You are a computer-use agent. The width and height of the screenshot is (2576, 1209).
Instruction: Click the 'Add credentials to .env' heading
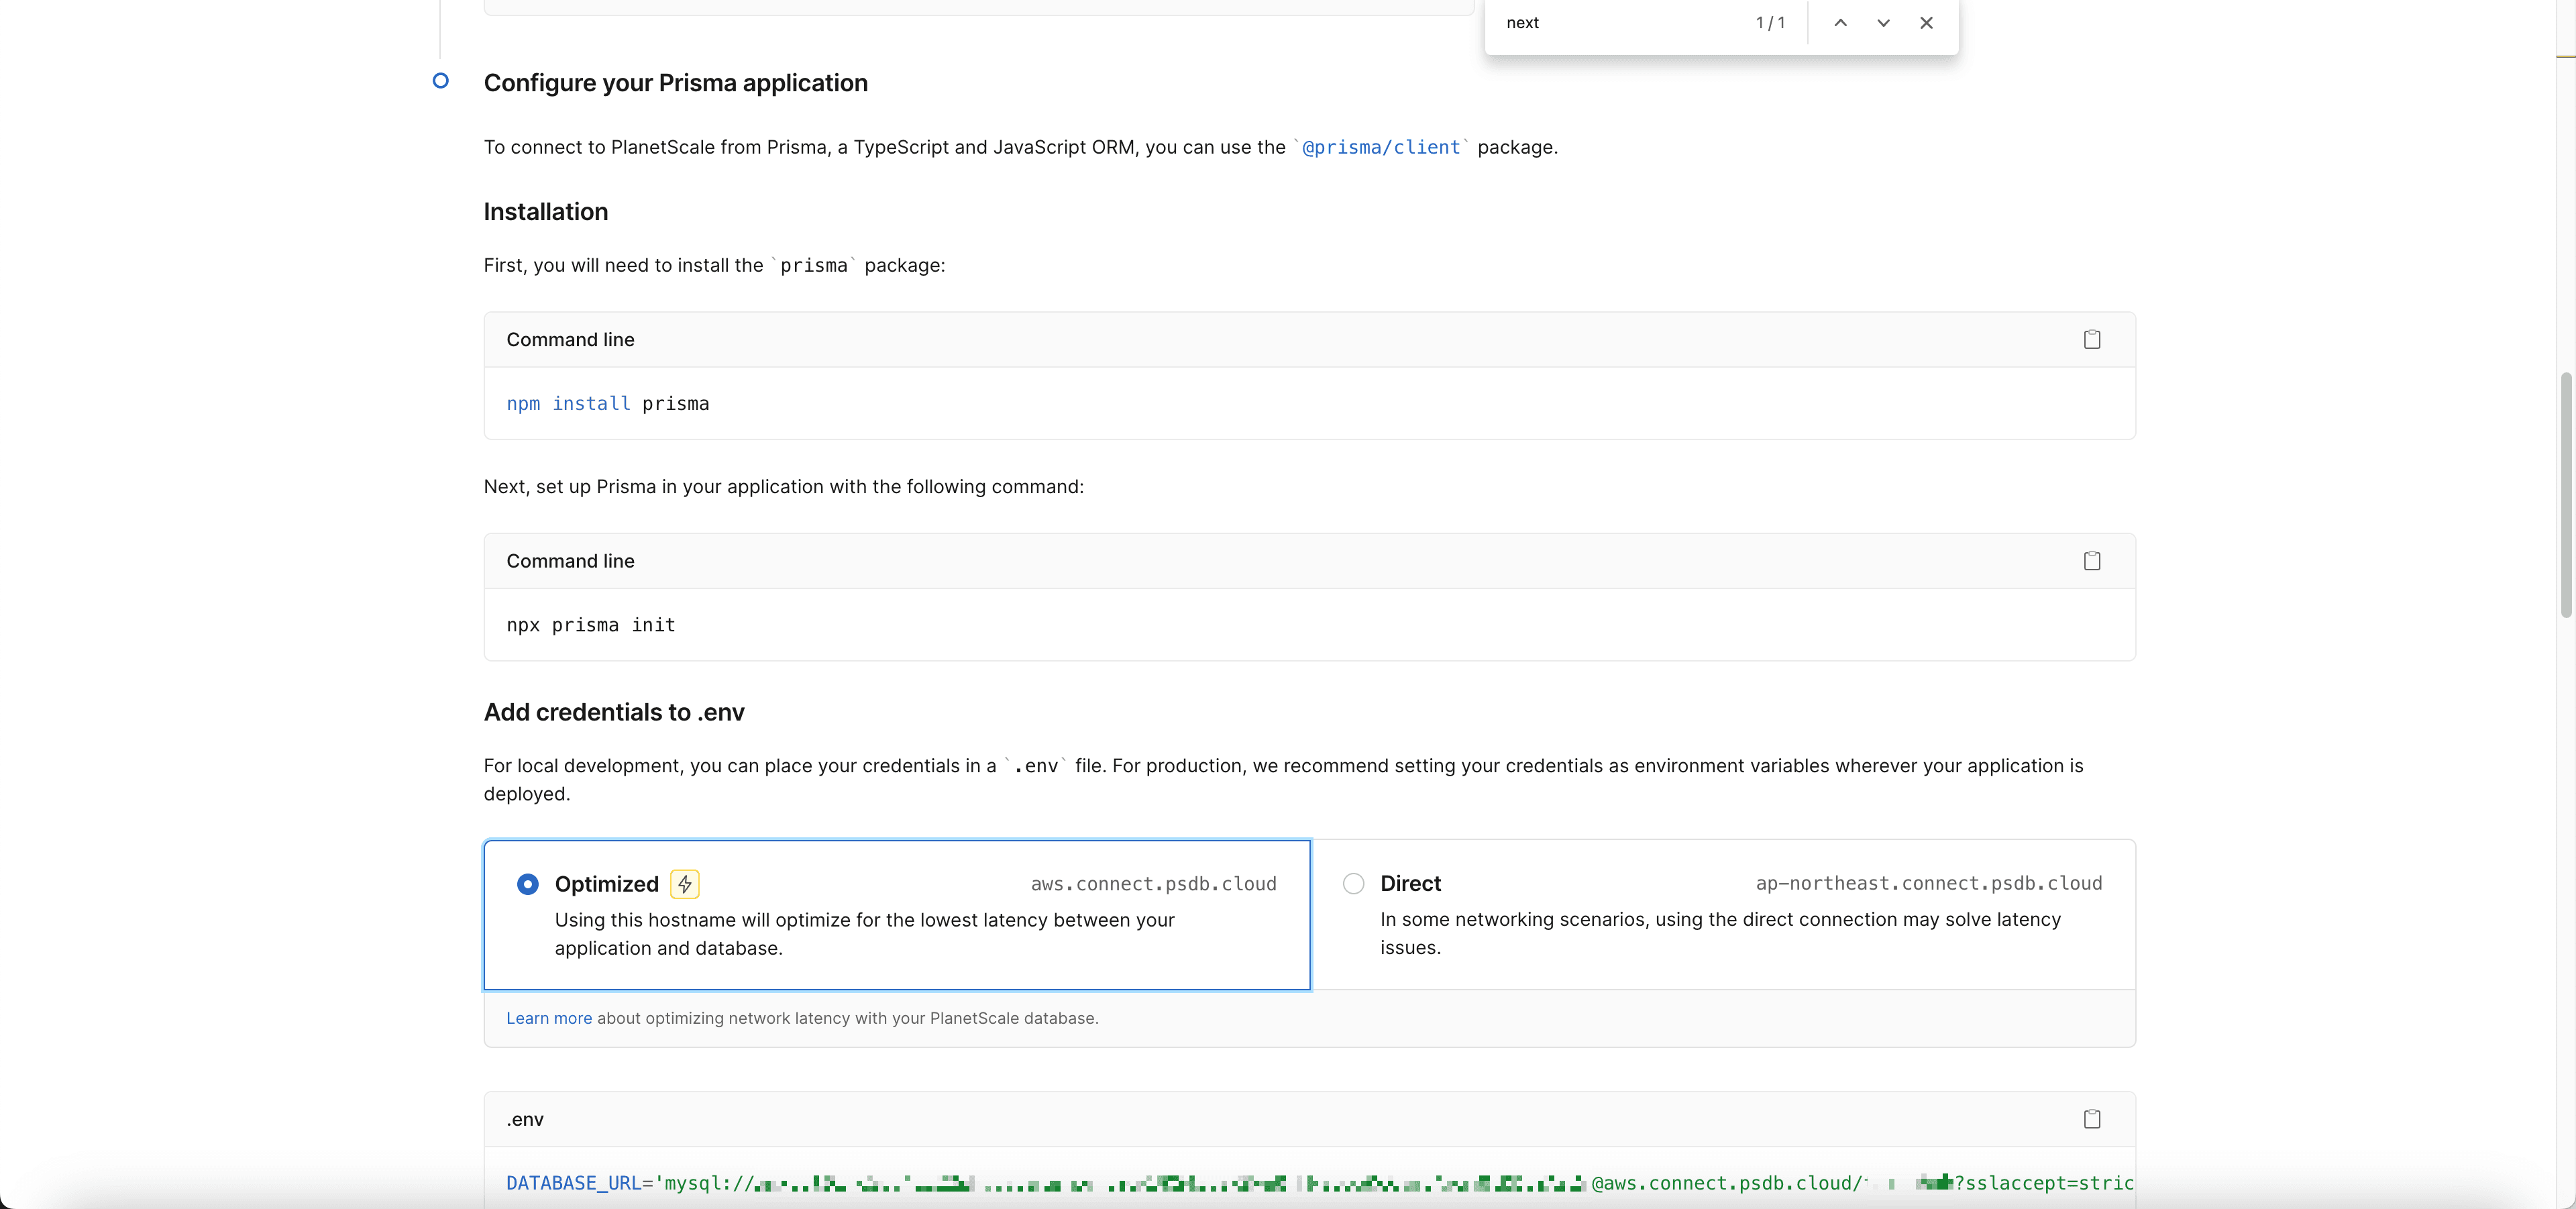[614, 712]
